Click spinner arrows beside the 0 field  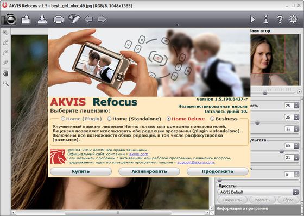296,175
